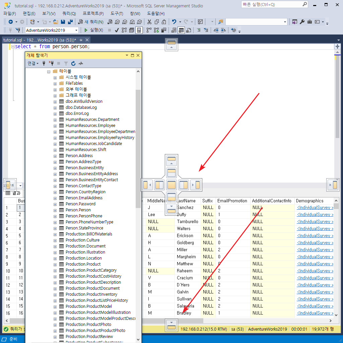Display the estimated execution plan icon

pyautogui.click(x=124, y=30)
